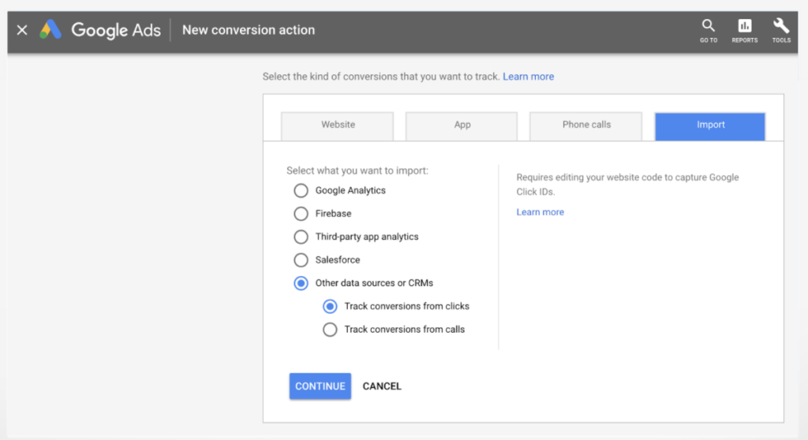Screen dimensions: 808x440
Task: Select Other data sources or CRMs
Action: 301,283
